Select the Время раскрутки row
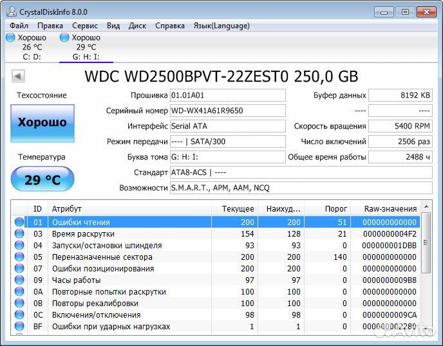Screen dimensions: 443x346 (x=216, y=233)
